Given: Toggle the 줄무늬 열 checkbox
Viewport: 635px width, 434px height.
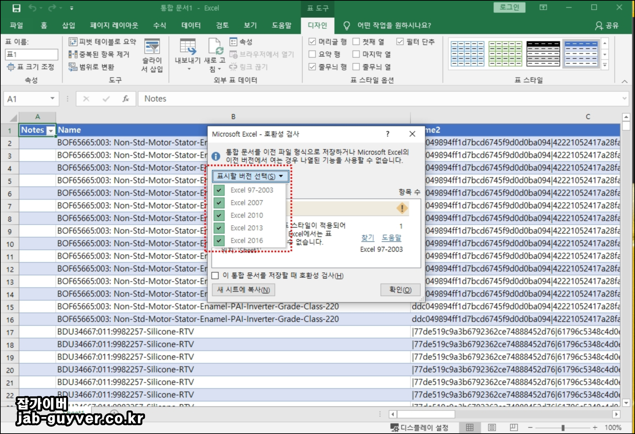Looking at the screenshot, I should (356, 67).
